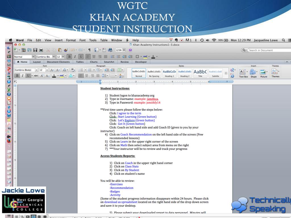This screenshot has height=218, width=291.
Task: Click the Cut scissors icon
Action: point(48,50)
